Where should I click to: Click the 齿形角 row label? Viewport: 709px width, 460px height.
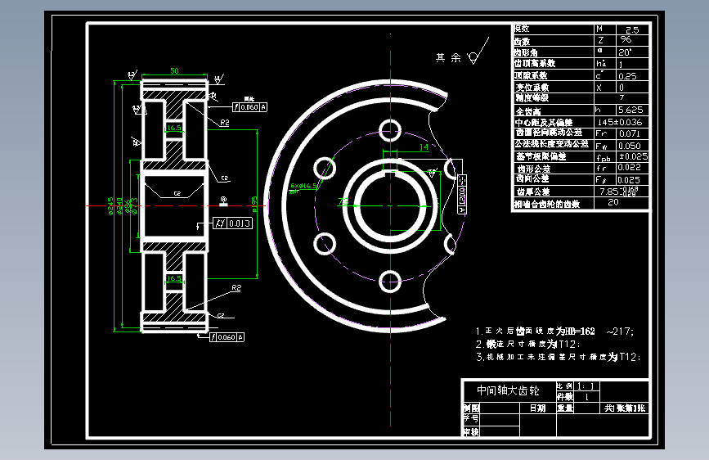[x=526, y=52]
